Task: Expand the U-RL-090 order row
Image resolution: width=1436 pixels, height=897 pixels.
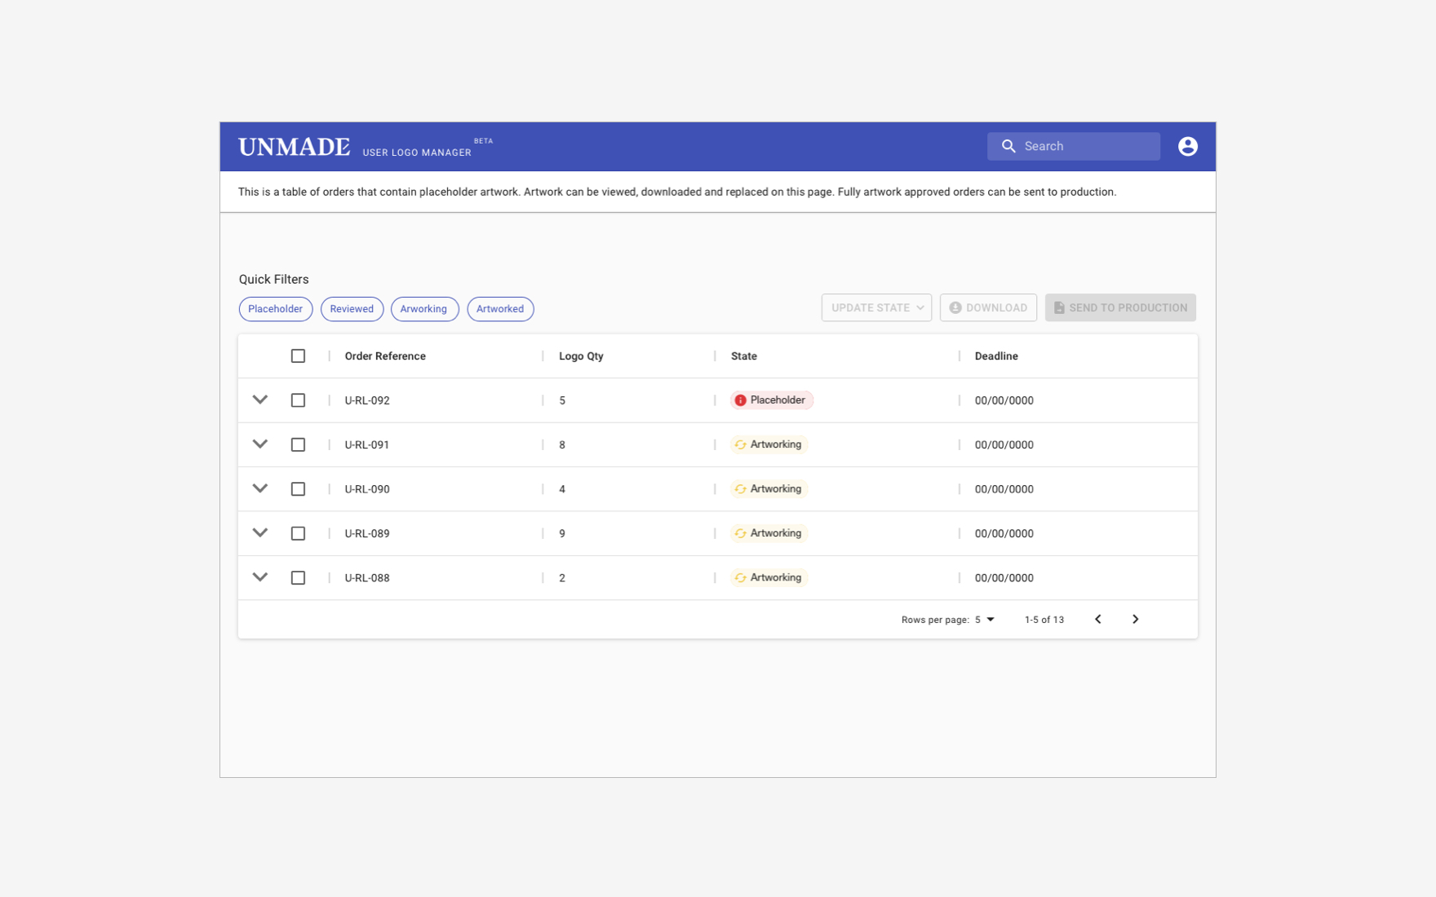Action: (260, 488)
